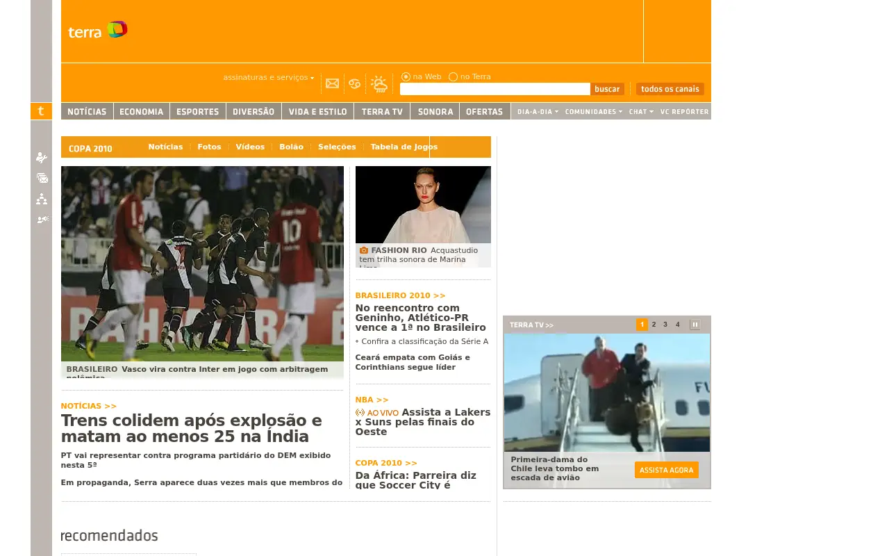Expand the COMUNIDADES menu
The height and width of the screenshot is (556, 889).
(x=593, y=111)
